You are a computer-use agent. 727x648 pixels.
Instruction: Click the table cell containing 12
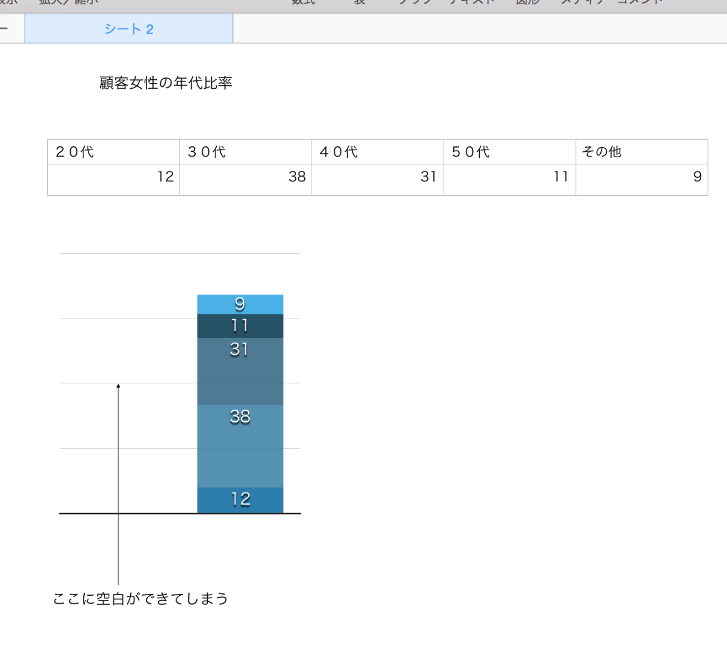point(113,179)
